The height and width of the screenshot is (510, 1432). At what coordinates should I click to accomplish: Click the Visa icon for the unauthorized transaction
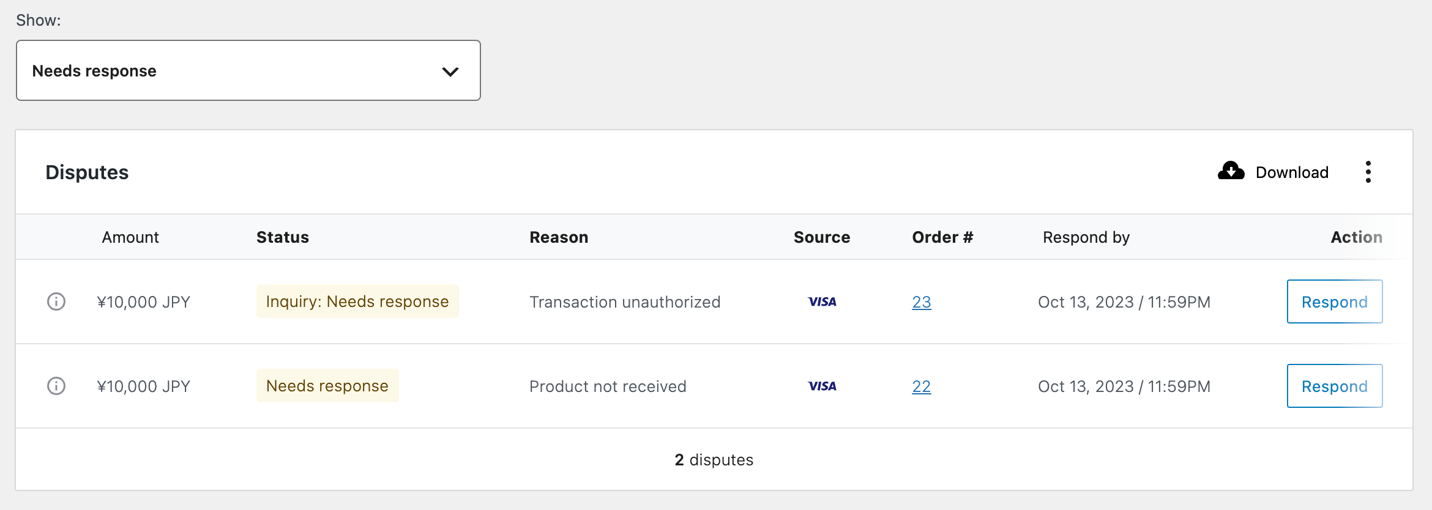tap(822, 301)
